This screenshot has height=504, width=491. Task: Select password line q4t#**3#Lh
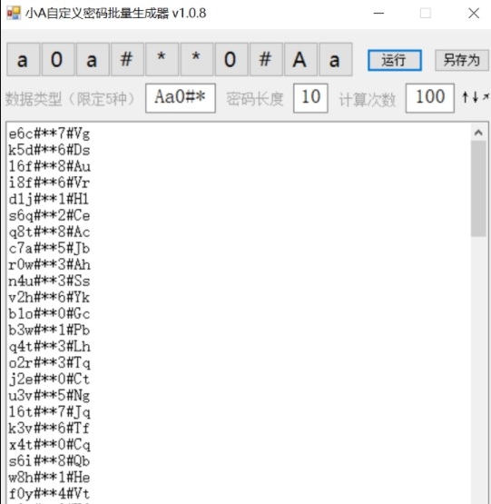[49, 347]
